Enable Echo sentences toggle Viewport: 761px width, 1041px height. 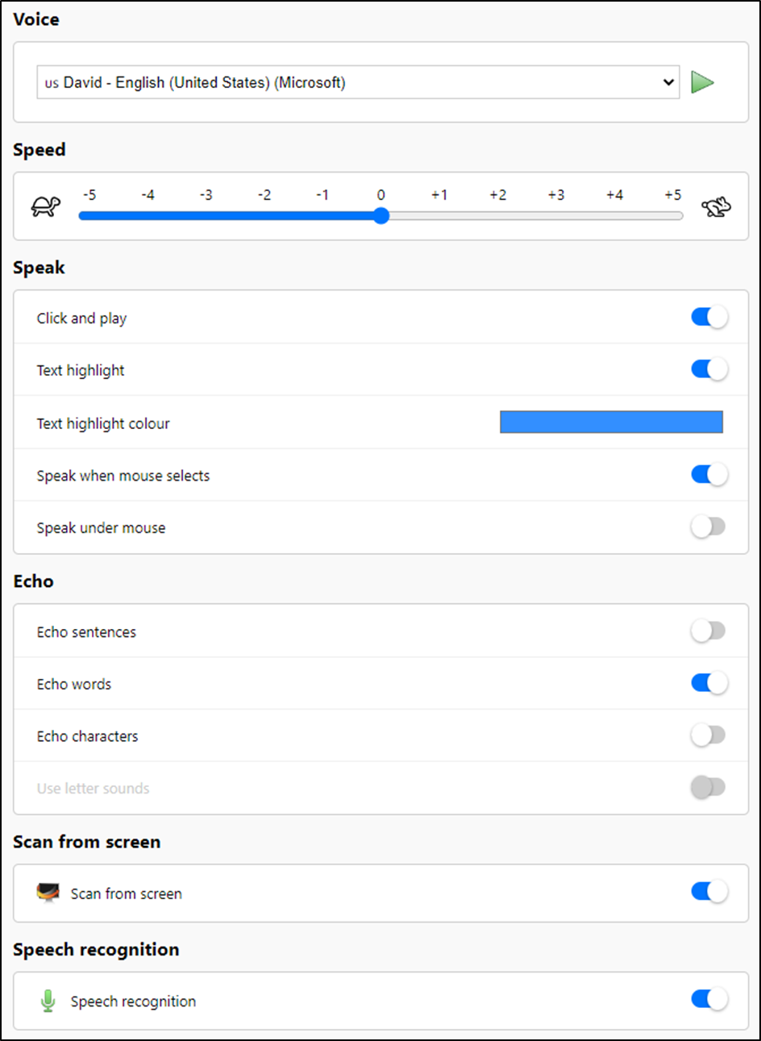pos(709,631)
